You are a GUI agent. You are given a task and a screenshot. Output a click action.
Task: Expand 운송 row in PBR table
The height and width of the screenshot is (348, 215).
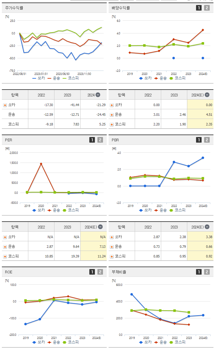(x=112, y=247)
